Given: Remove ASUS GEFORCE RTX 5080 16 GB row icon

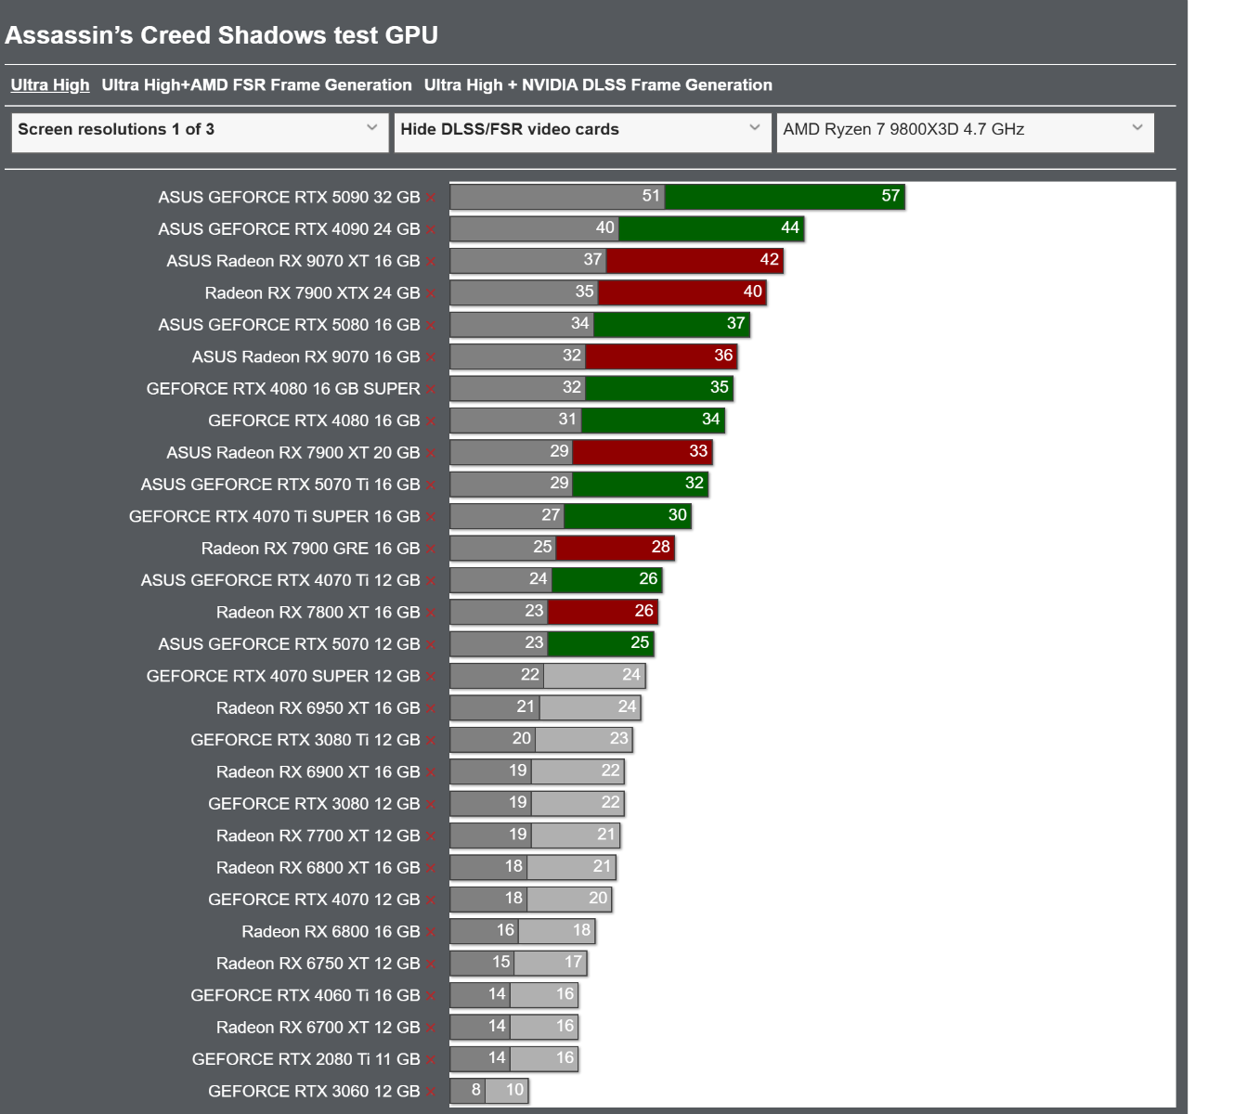Looking at the screenshot, I should point(432,326).
